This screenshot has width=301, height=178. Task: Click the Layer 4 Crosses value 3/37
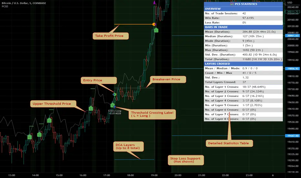click(x=252, y=101)
